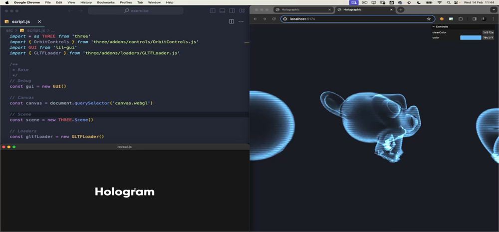
Task: Open the Chrome tab search dropdown
Action: (494, 10)
